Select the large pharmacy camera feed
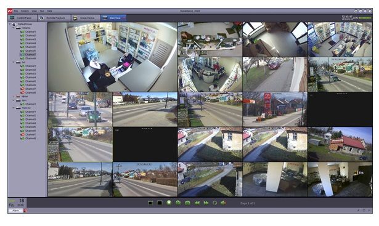Viewport: 379px width, 226px height. coord(113,57)
